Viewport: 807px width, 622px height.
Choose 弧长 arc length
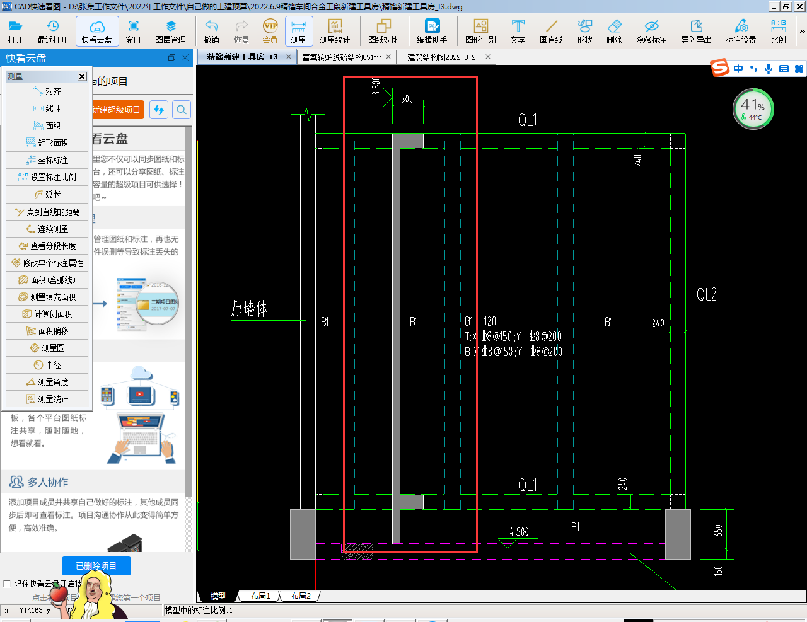point(47,194)
